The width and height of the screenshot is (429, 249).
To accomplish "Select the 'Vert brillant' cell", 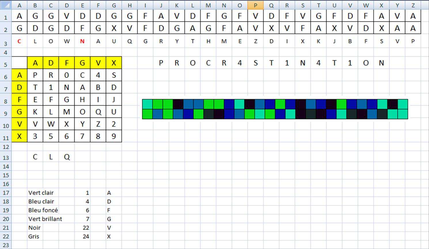I will 45,219.
